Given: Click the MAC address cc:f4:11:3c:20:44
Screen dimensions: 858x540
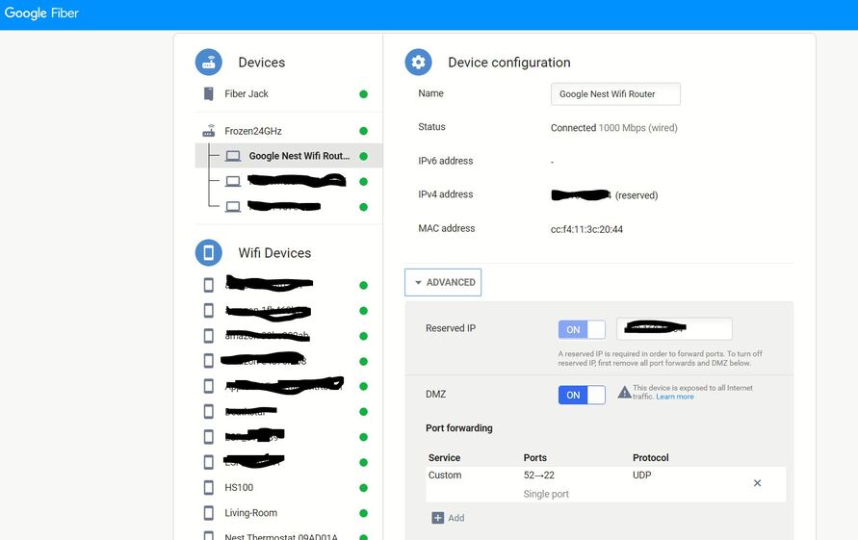Looking at the screenshot, I should click(586, 229).
